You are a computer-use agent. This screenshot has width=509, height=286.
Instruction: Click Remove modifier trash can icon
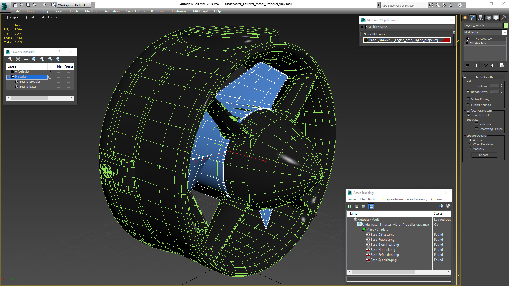[x=492, y=65]
